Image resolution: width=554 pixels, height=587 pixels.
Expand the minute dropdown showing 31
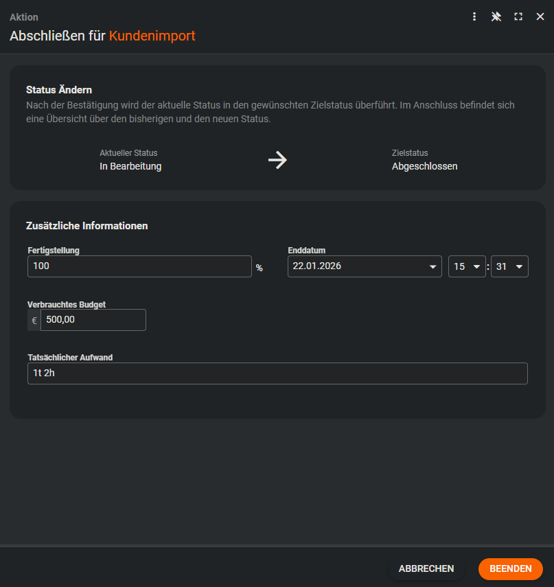[518, 267]
